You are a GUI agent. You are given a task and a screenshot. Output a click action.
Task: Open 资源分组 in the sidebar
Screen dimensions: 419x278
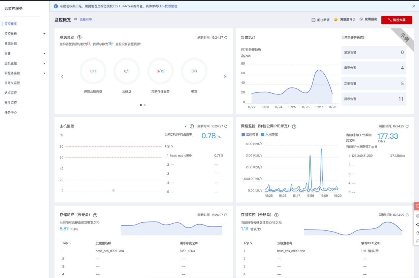tap(11, 44)
